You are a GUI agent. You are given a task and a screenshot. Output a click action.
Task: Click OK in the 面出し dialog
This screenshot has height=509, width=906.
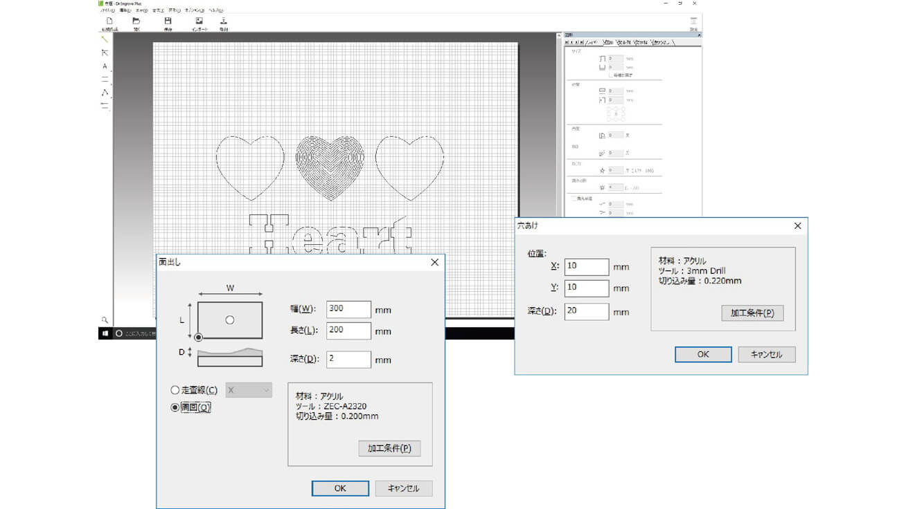(x=340, y=488)
